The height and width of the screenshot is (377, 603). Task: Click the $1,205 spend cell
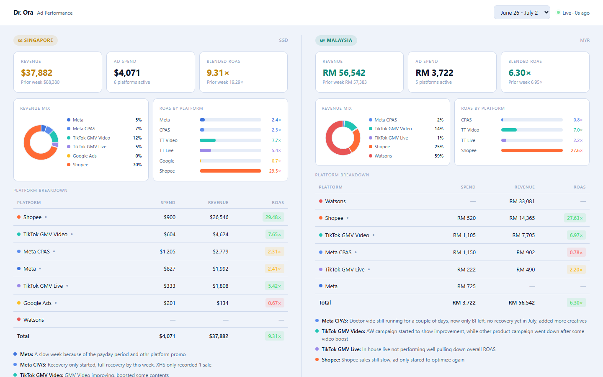point(167,251)
